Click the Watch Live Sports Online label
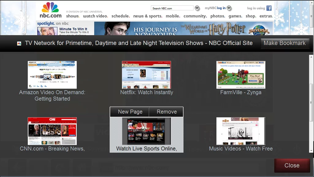 [147, 149]
